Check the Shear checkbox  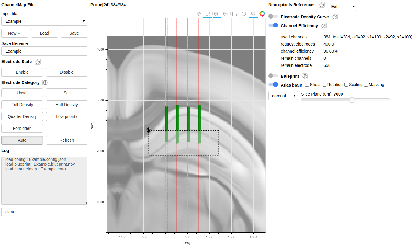click(307, 85)
